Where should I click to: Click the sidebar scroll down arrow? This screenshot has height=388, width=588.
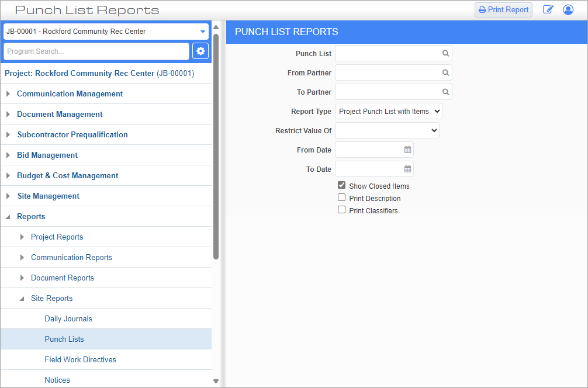click(216, 381)
